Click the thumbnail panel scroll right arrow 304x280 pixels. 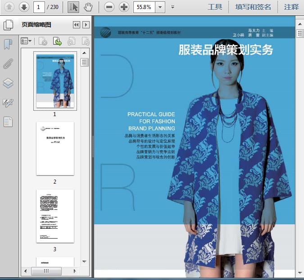[75, 271]
